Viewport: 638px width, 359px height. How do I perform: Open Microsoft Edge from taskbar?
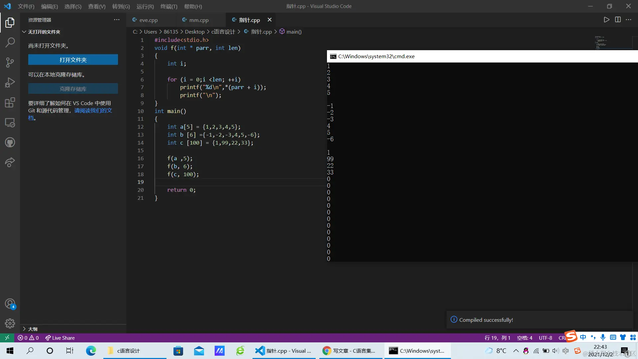[x=91, y=351]
